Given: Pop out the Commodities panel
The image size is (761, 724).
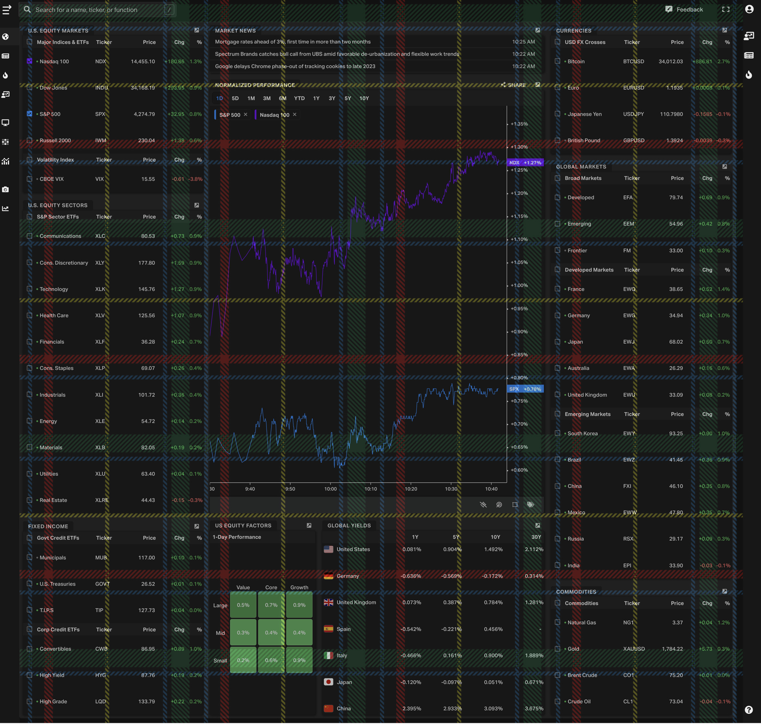Looking at the screenshot, I should [x=724, y=592].
